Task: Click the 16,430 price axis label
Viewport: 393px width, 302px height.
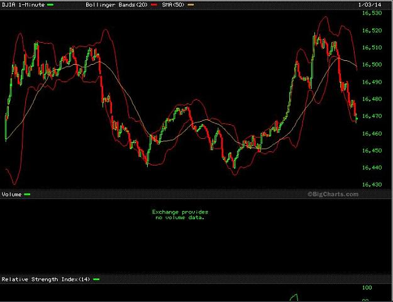Action: pos(372,185)
